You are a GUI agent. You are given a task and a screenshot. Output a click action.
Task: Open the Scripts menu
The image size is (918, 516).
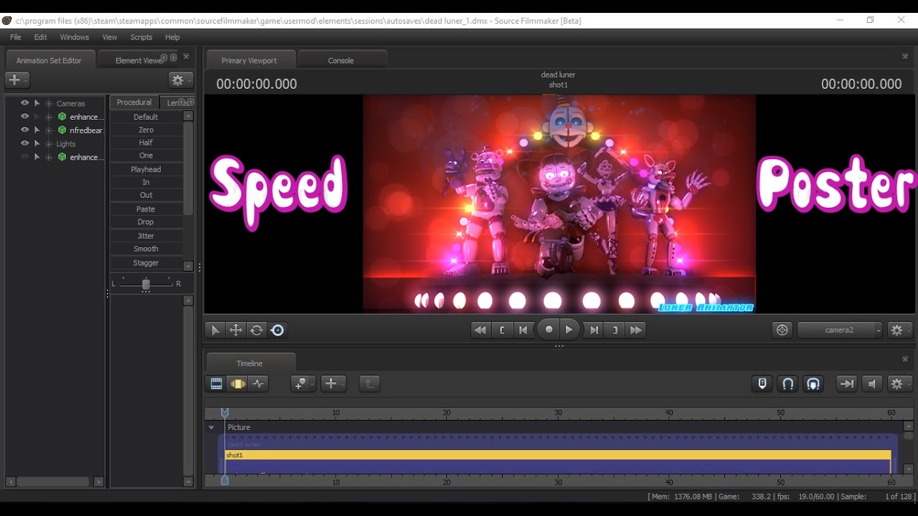pyautogui.click(x=141, y=37)
